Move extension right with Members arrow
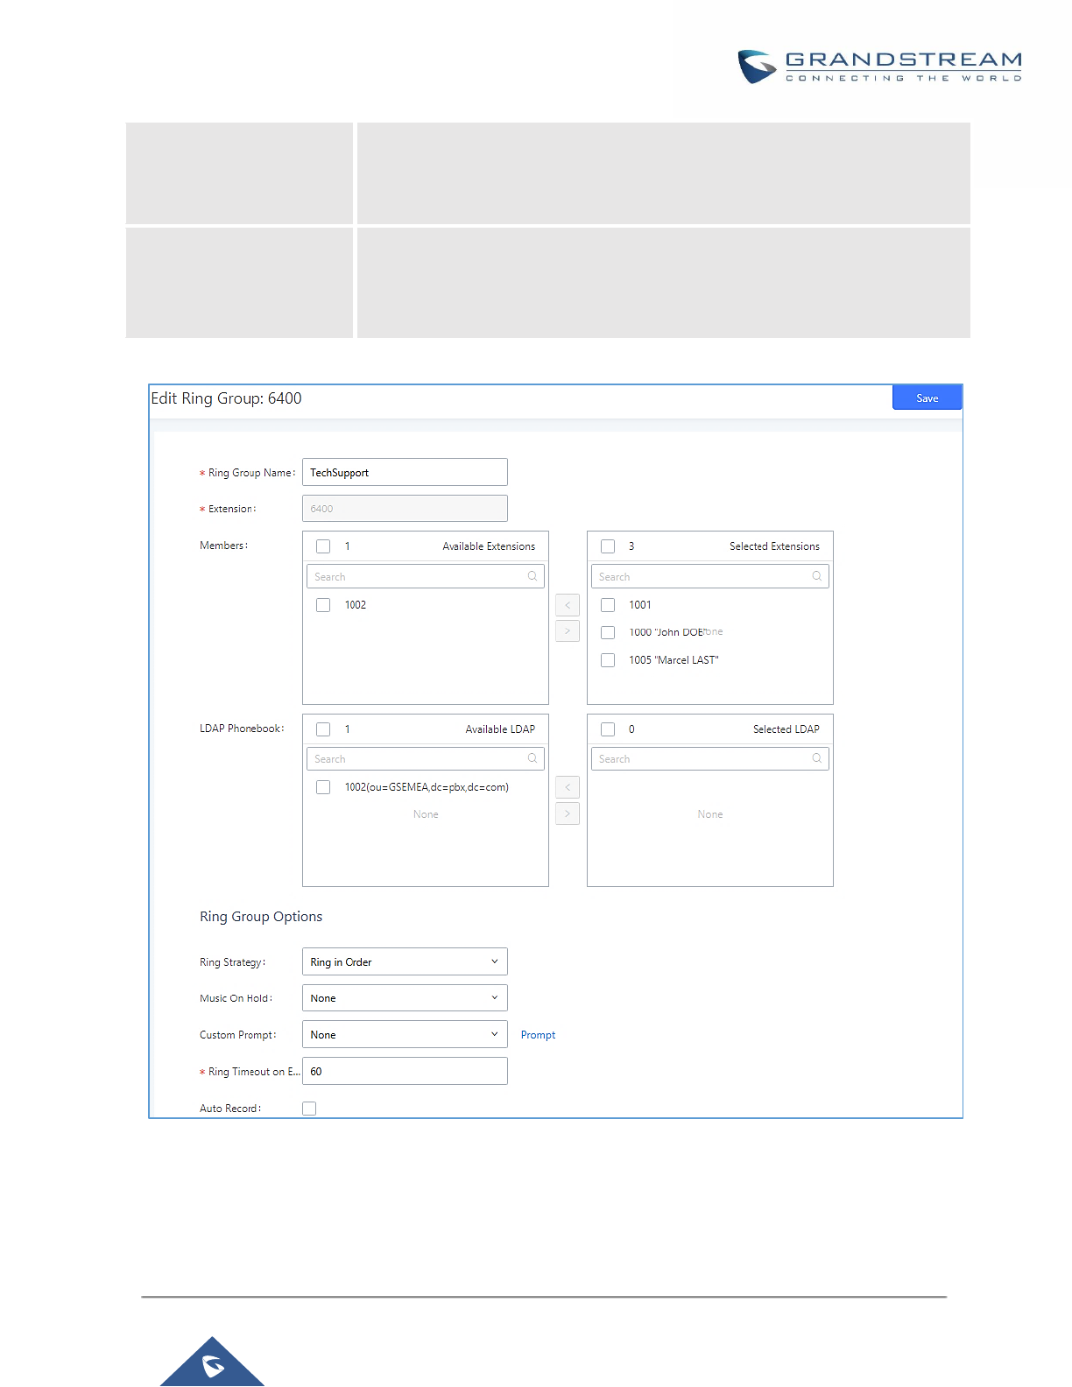Image resolution: width=1072 pixels, height=1387 pixels. (x=568, y=630)
